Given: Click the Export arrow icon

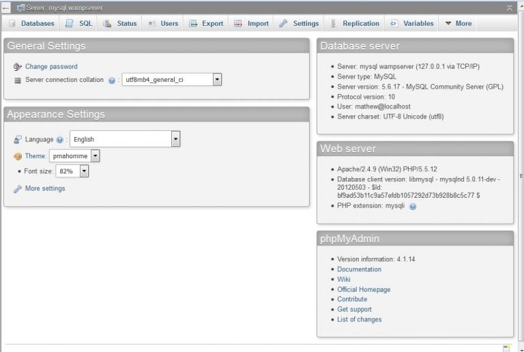Looking at the screenshot, I should click(193, 23).
